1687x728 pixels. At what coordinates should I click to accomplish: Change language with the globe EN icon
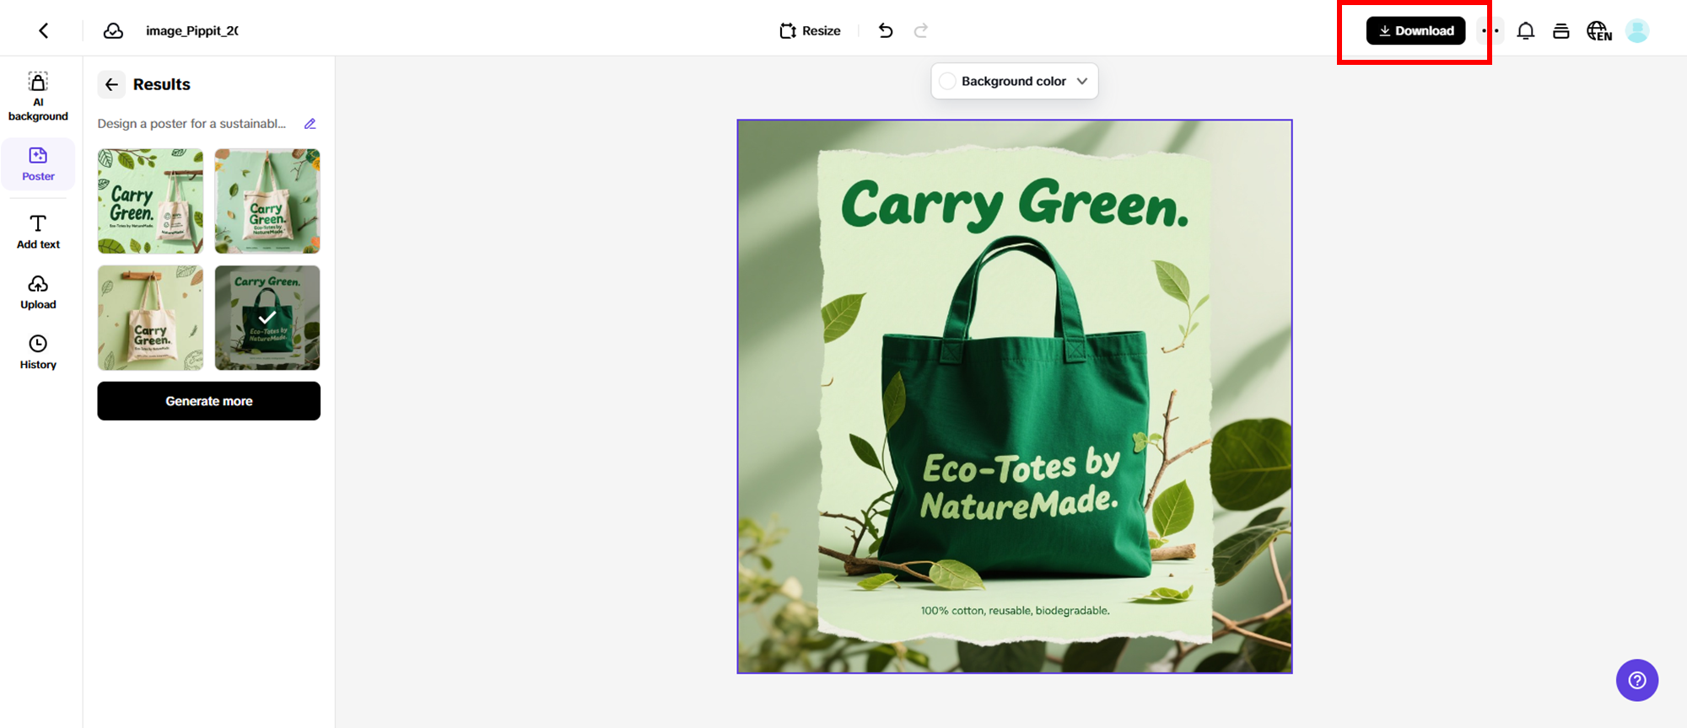point(1598,31)
